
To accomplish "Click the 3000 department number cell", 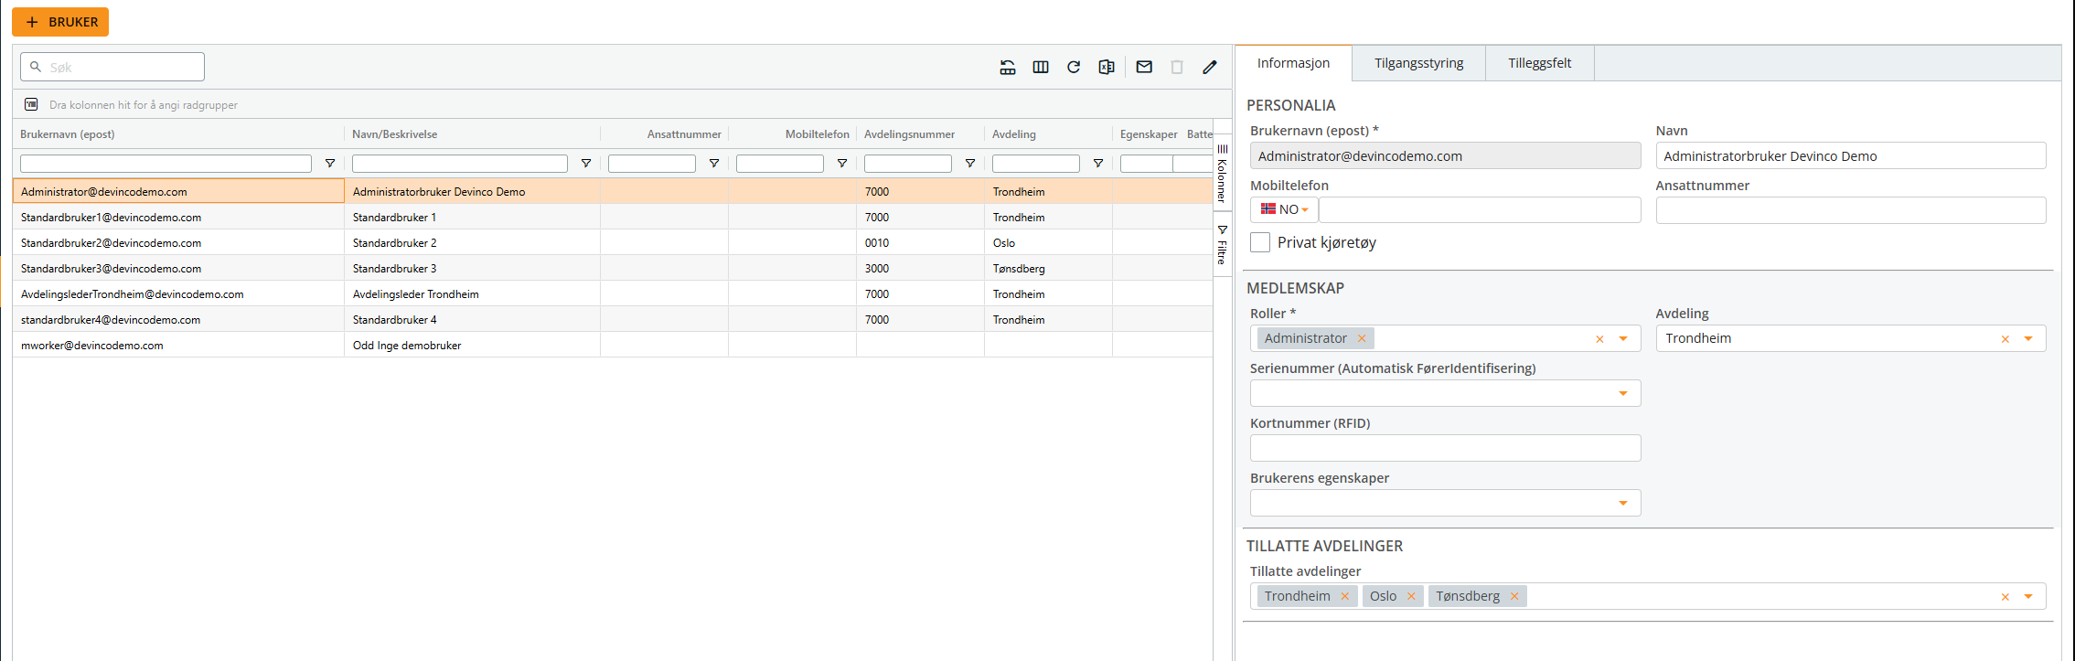I will coord(920,269).
